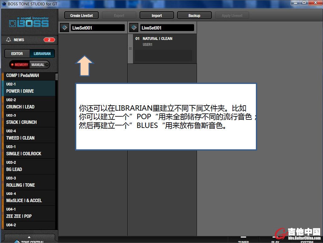
Task: Click the Apply Liveset button
Action: [x=232, y=15]
